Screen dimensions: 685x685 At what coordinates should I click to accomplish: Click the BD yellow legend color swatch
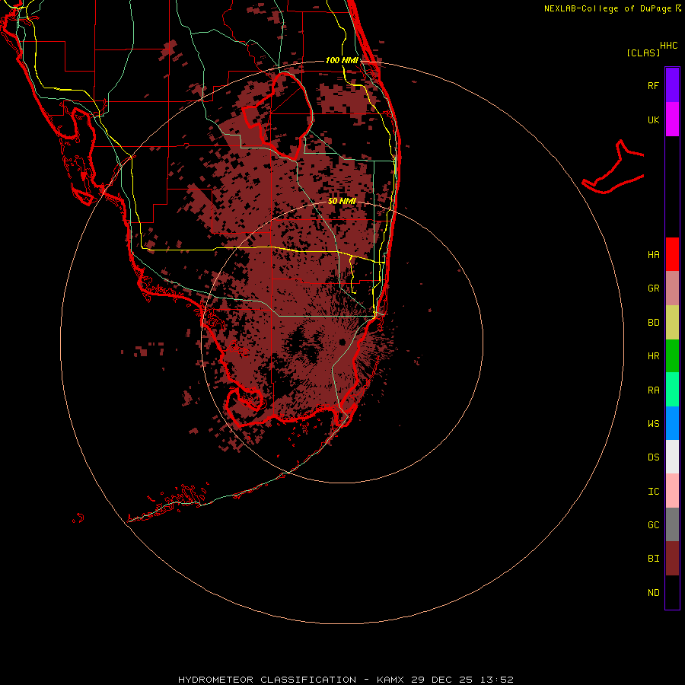tap(672, 323)
